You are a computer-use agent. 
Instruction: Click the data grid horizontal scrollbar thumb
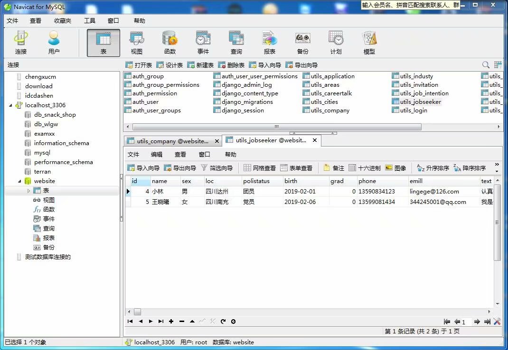(x=138, y=312)
